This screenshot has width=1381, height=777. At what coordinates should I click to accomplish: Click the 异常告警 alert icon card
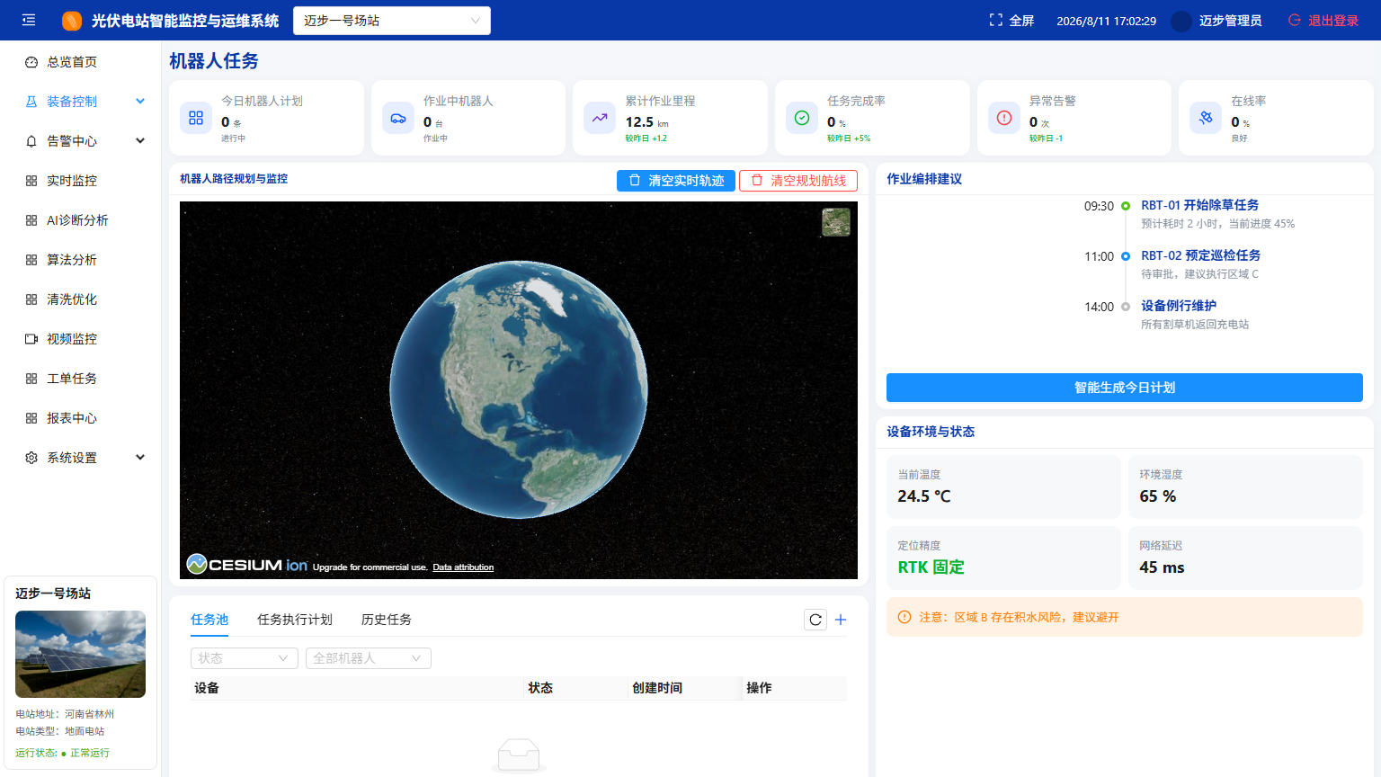(x=1004, y=118)
